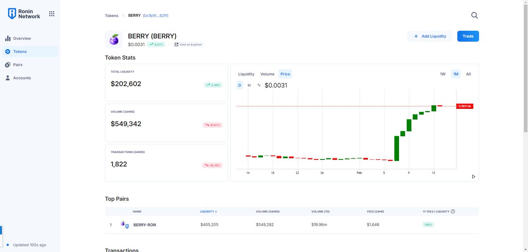
Task: Click the 0x1b91...62ff address link
Action: (155, 15)
